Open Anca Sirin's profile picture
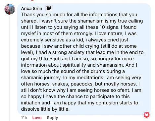Viewport: 155px width, 121px height. point(10,9)
